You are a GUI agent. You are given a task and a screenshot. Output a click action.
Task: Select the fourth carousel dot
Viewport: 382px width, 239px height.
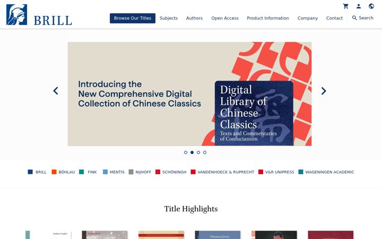pyautogui.click(x=205, y=152)
